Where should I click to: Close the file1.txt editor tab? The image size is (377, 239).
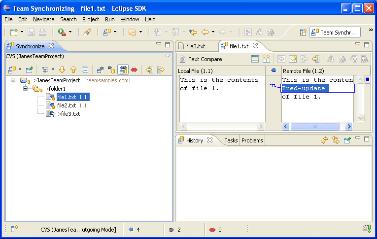[x=255, y=46]
